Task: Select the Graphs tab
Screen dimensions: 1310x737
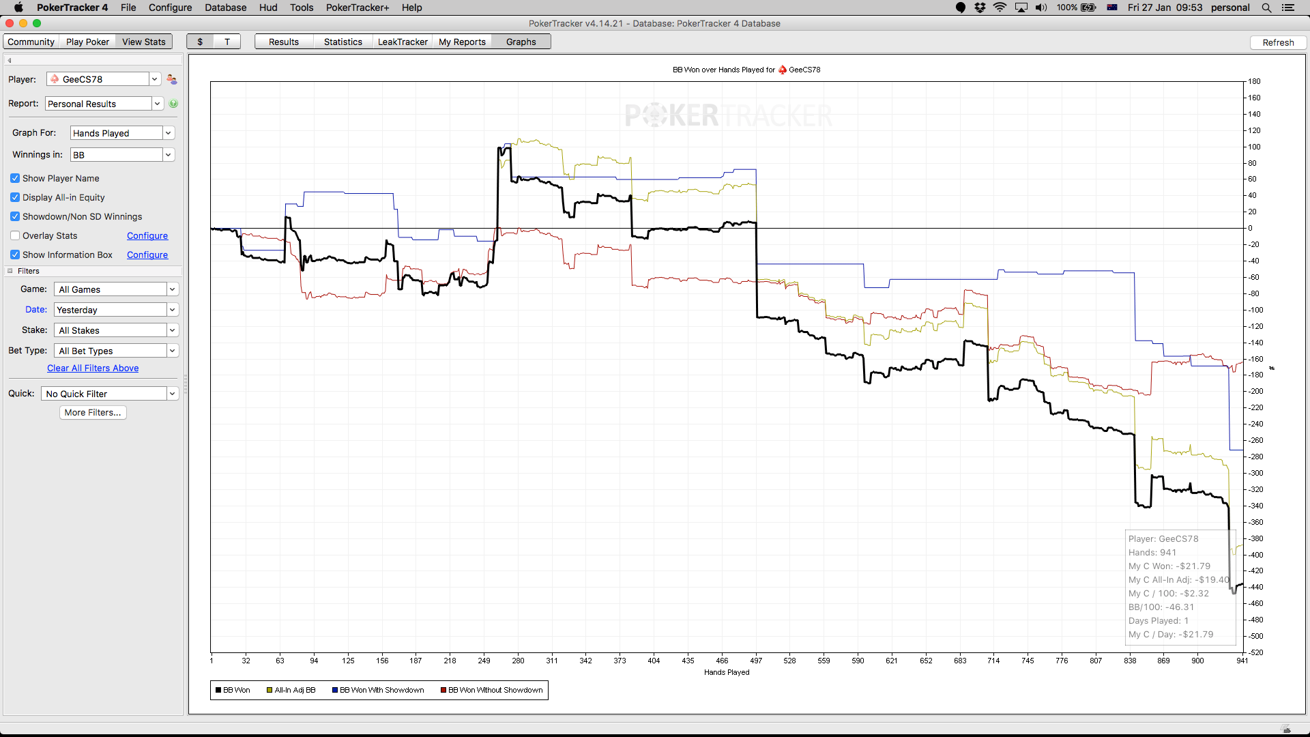Action: 521,42
